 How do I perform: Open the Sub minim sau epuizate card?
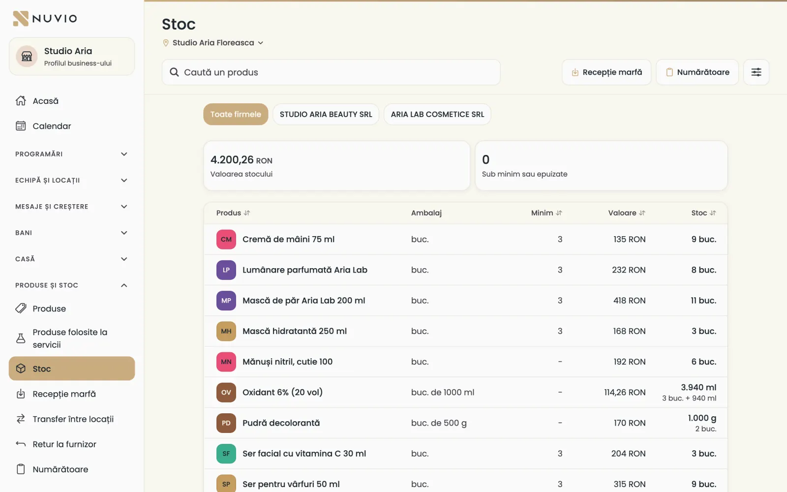601,166
